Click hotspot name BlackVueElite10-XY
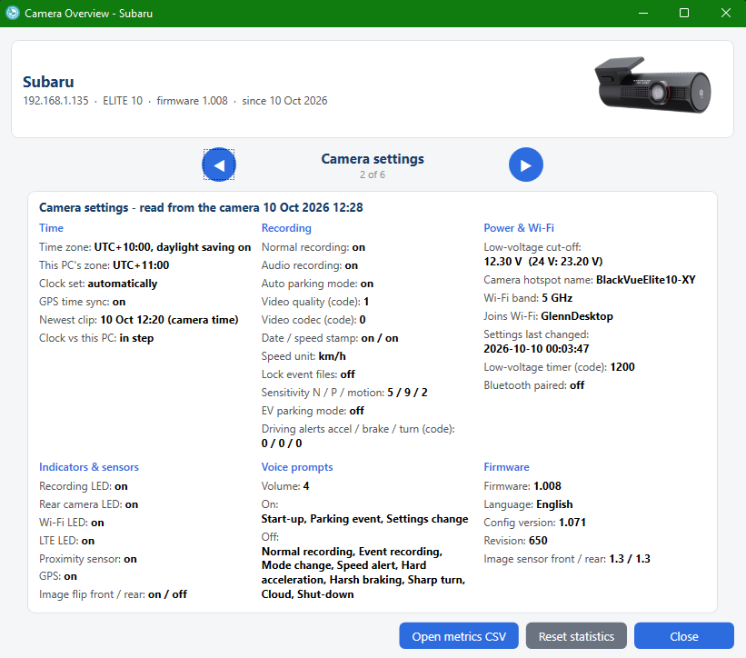This screenshot has height=658, width=746. [x=646, y=280]
